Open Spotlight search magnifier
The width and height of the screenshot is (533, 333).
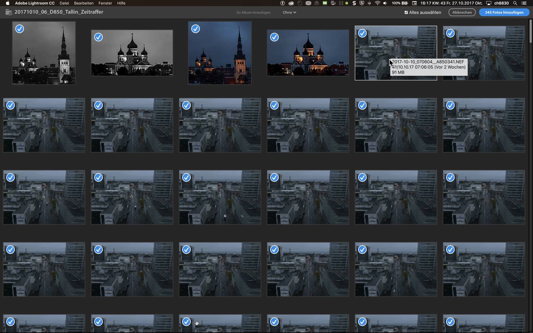[515, 3]
